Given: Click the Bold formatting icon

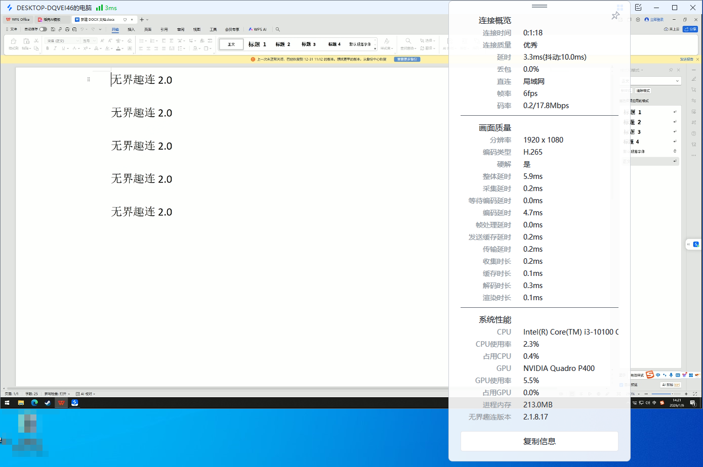Looking at the screenshot, I should [x=48, y=49].
